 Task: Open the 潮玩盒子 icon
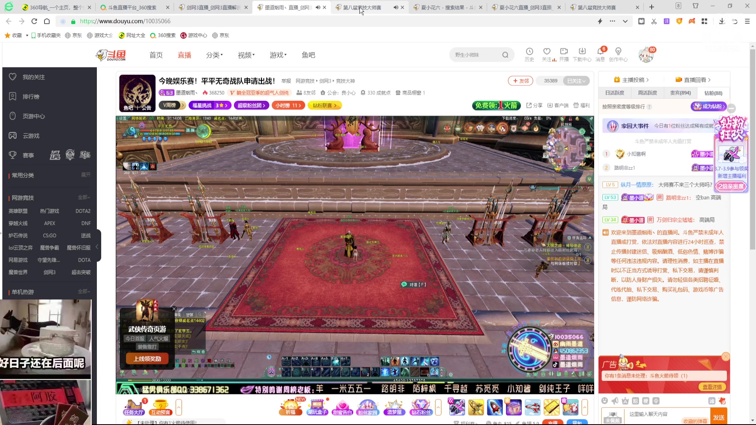317,407
